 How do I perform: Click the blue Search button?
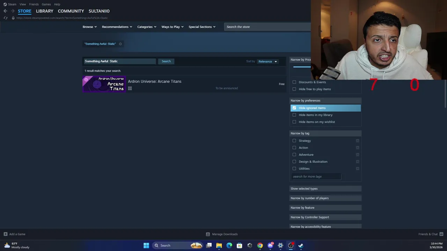[x=166, y=61]
